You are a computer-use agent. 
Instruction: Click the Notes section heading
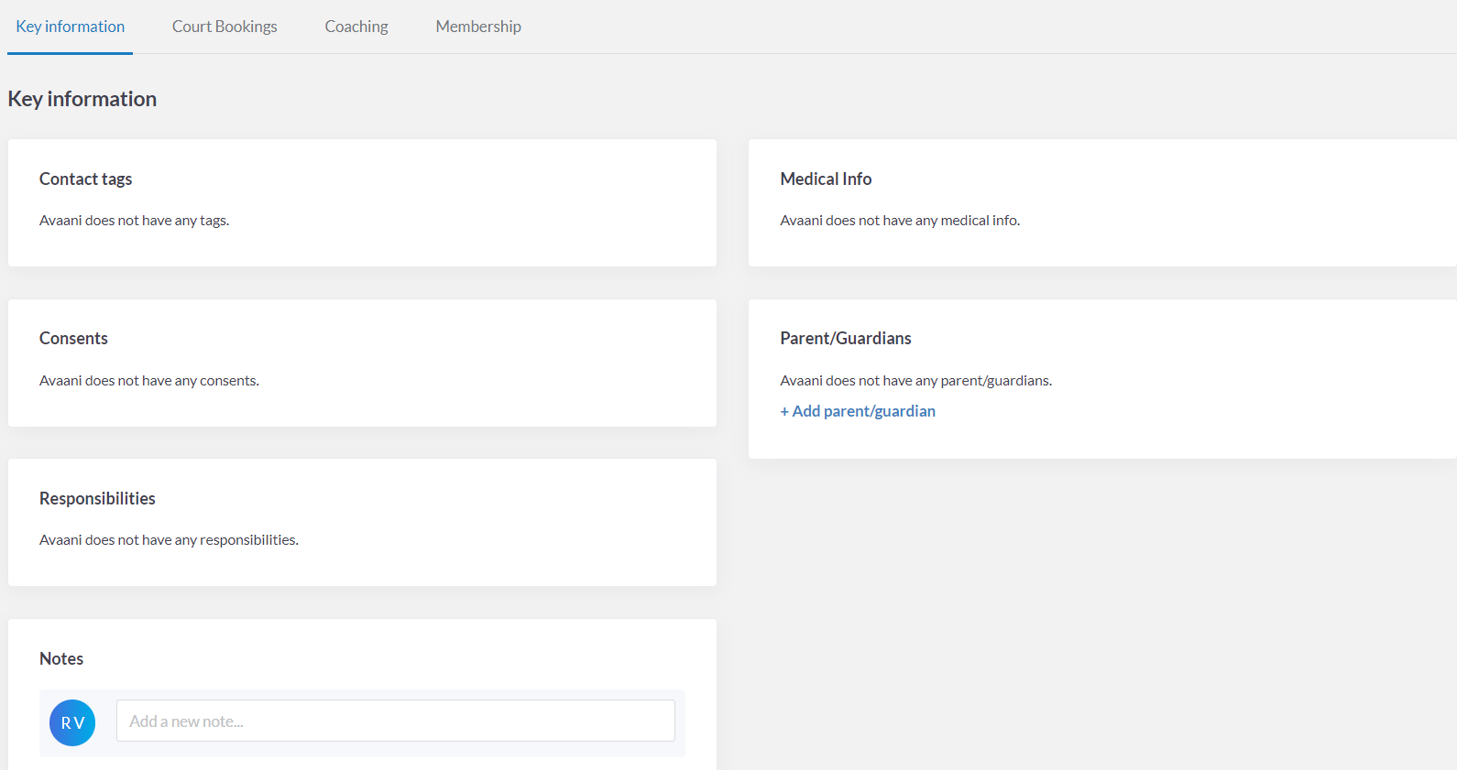click(61, 658)
